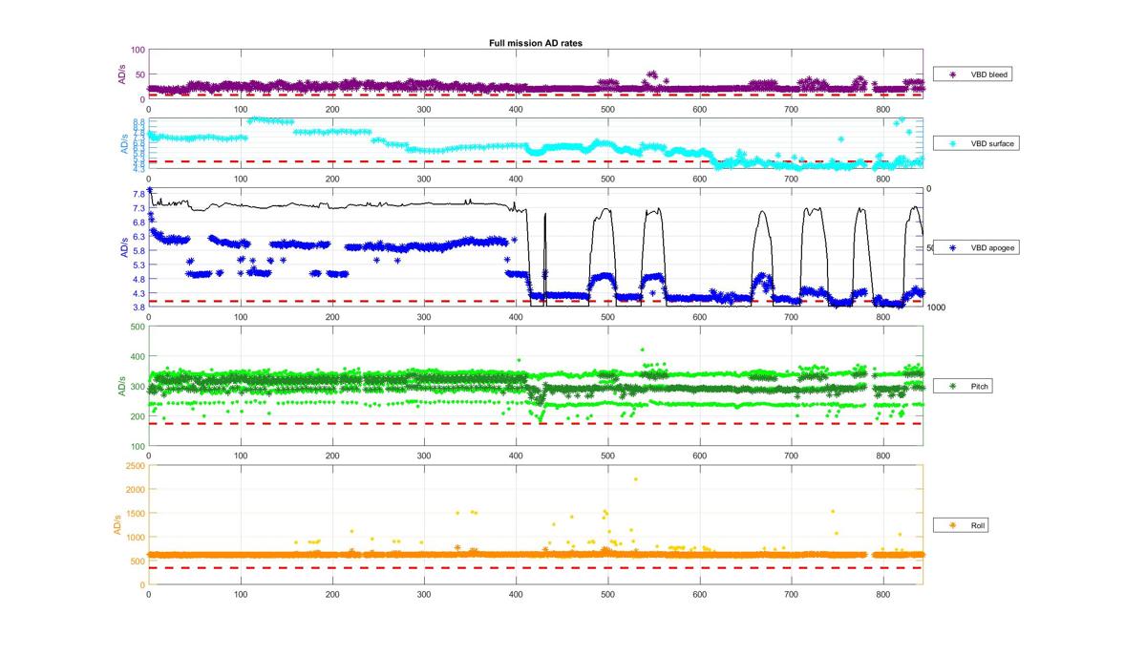
Task: Click the orange marker in Roll legend
Action: (951, 525)
